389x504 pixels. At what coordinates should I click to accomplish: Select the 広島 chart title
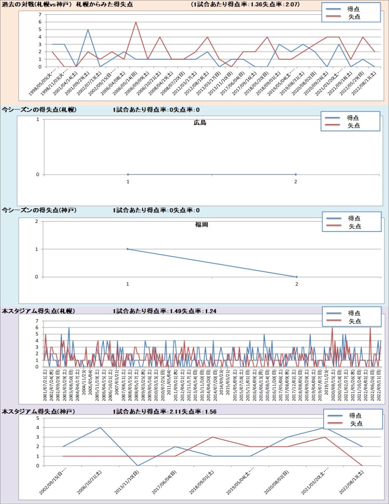coord(200,123)
